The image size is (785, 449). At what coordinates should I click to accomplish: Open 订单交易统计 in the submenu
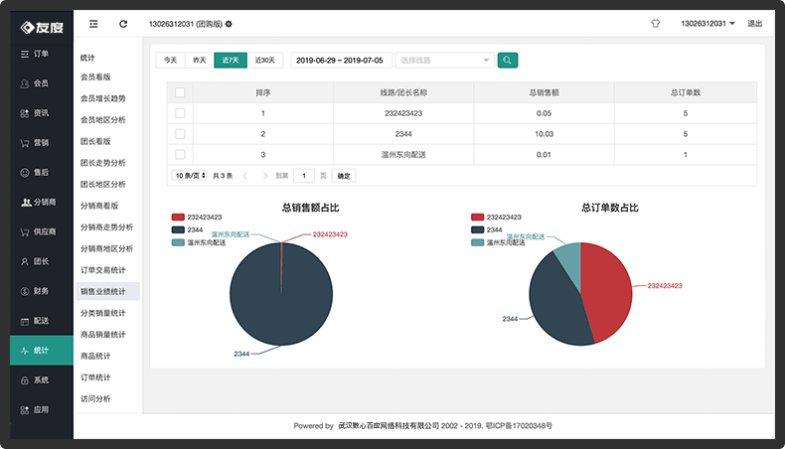coord(103,270)
